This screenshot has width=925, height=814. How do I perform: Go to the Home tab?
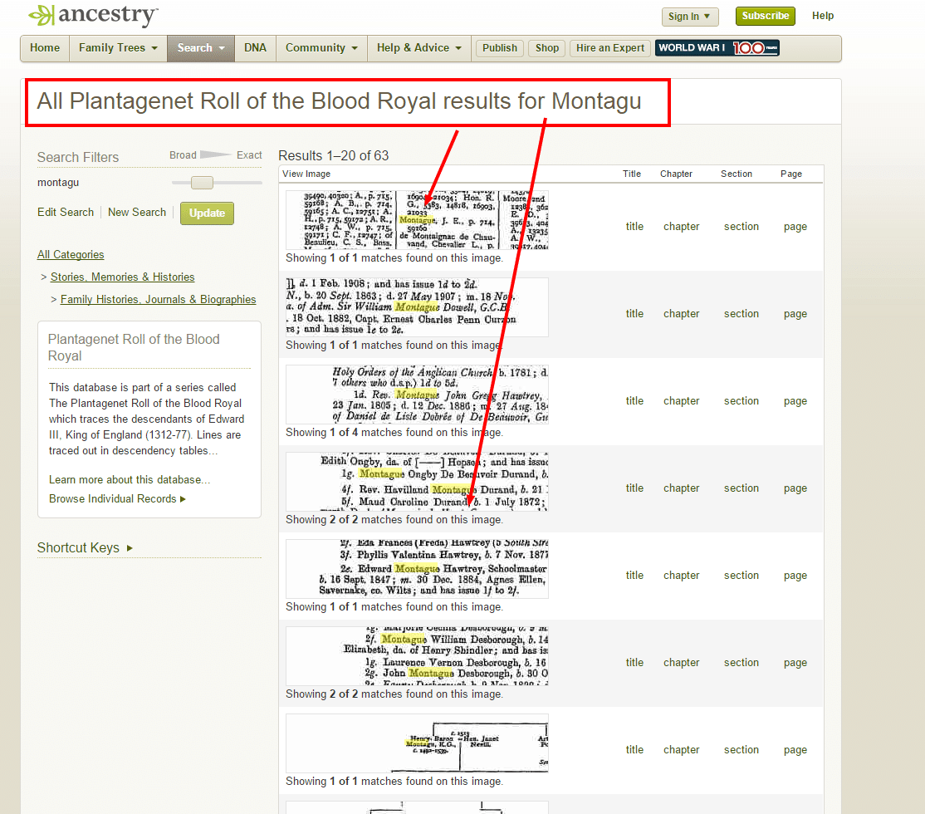tap(45, 48)
